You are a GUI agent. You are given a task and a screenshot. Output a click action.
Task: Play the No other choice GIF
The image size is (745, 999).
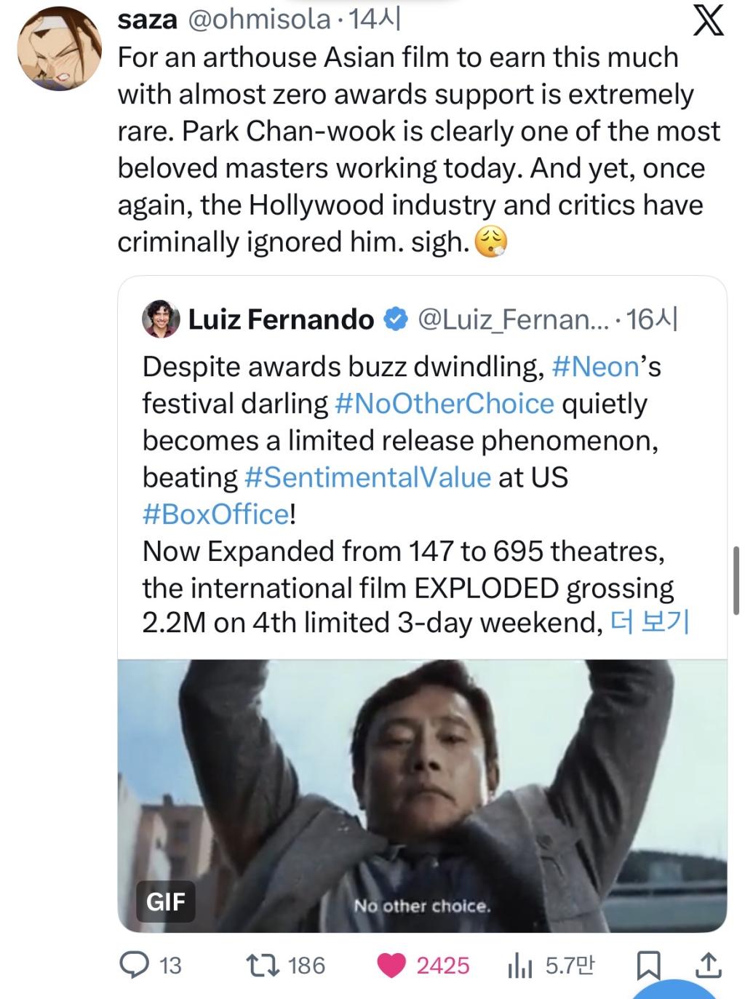(x=422, y=795)
